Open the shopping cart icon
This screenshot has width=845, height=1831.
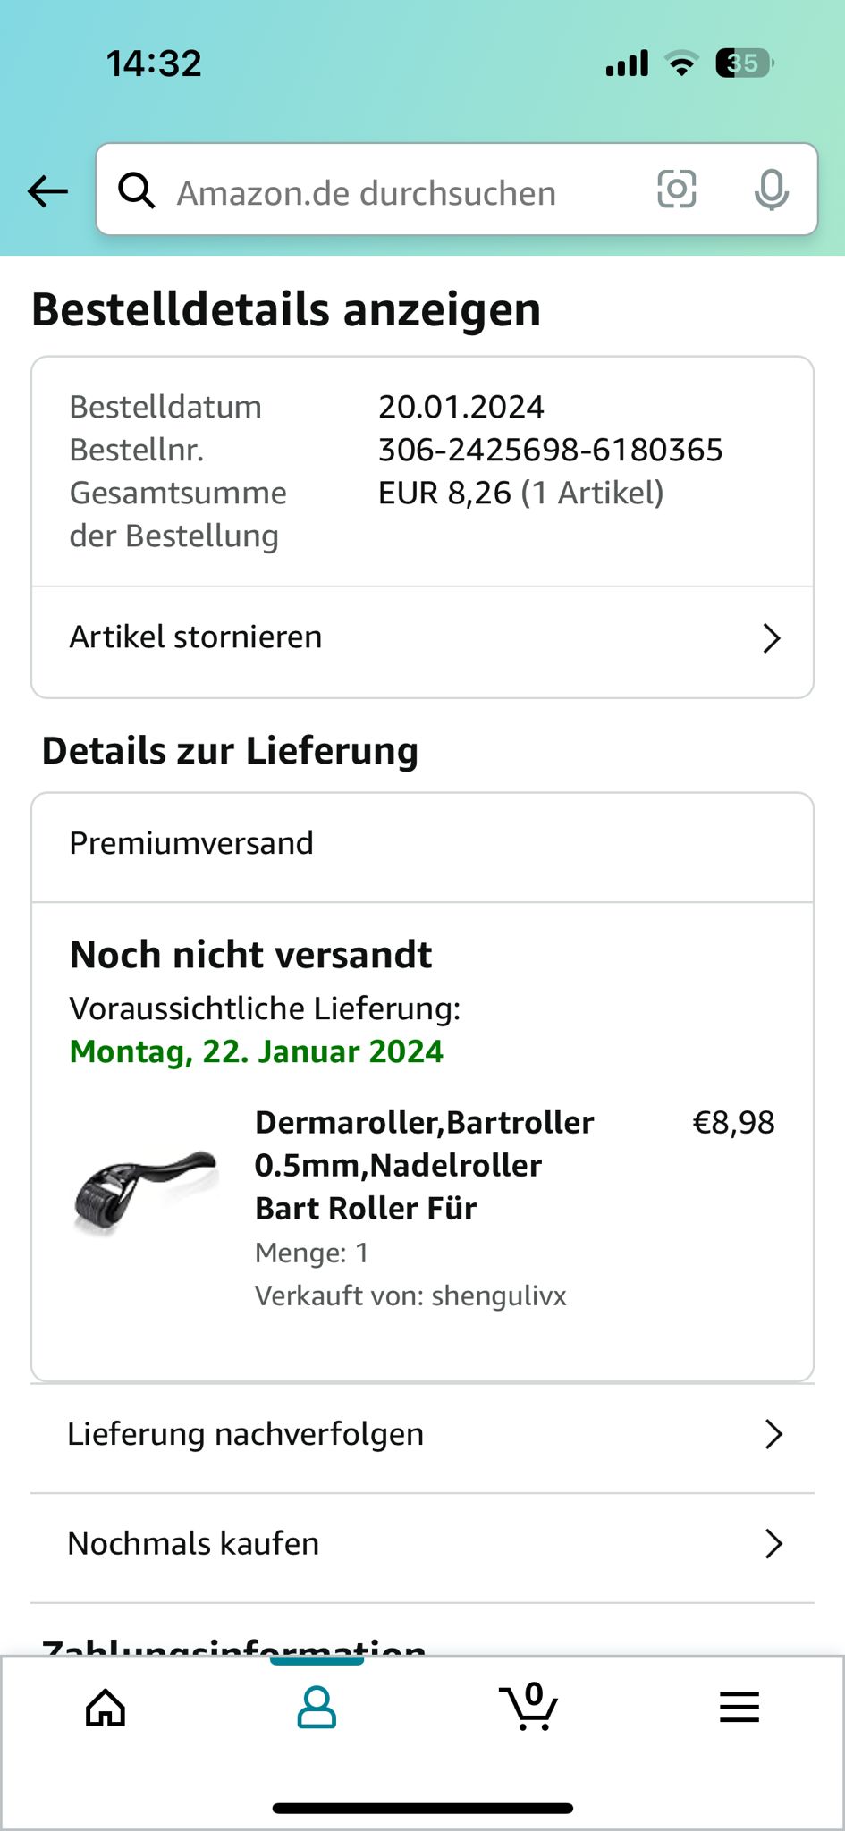(528, 1706)
